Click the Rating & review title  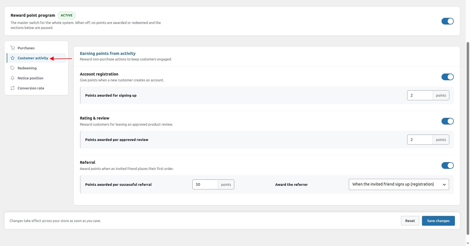point(94,118)
